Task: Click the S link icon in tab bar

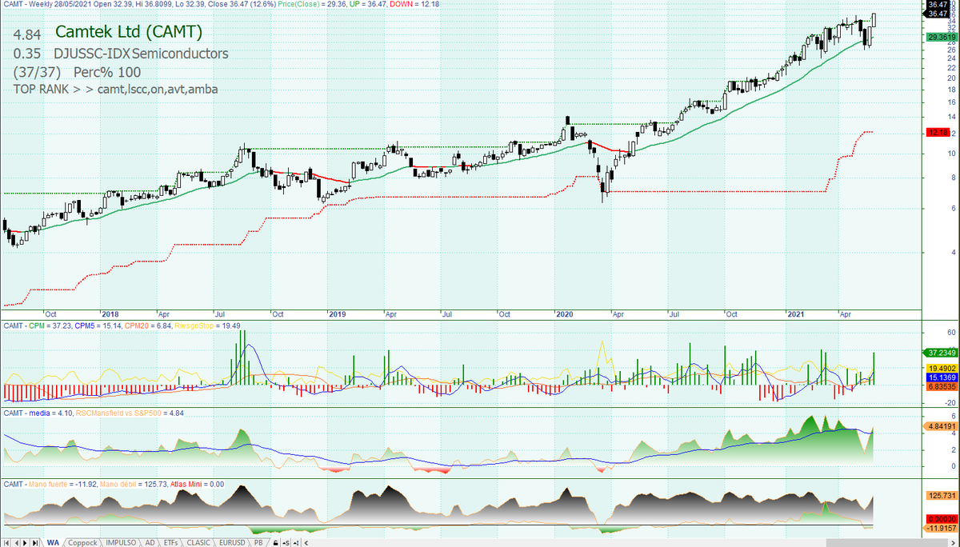Action: point(286,542)
